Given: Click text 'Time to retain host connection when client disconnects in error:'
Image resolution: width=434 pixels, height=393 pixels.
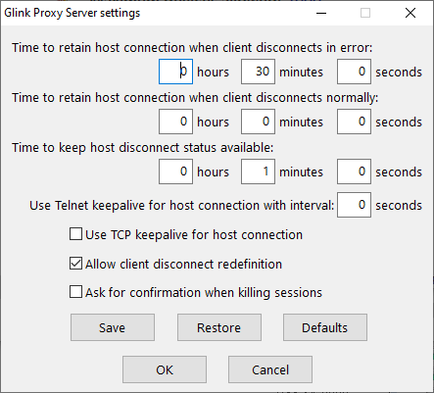Looking at the screenshot, I should [x=192, y=48].
